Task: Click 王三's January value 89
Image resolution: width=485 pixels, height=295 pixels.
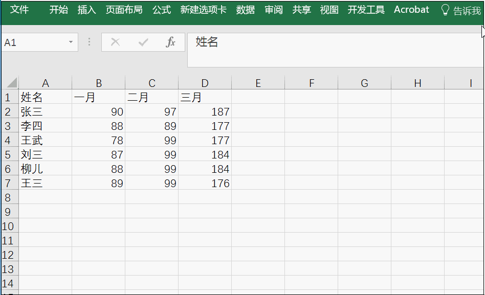Action: [x=98, y=183]
